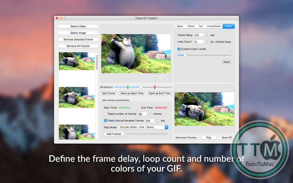
Task: Click the red 00:00:03.7 end time value
Action: coord(161,108)
